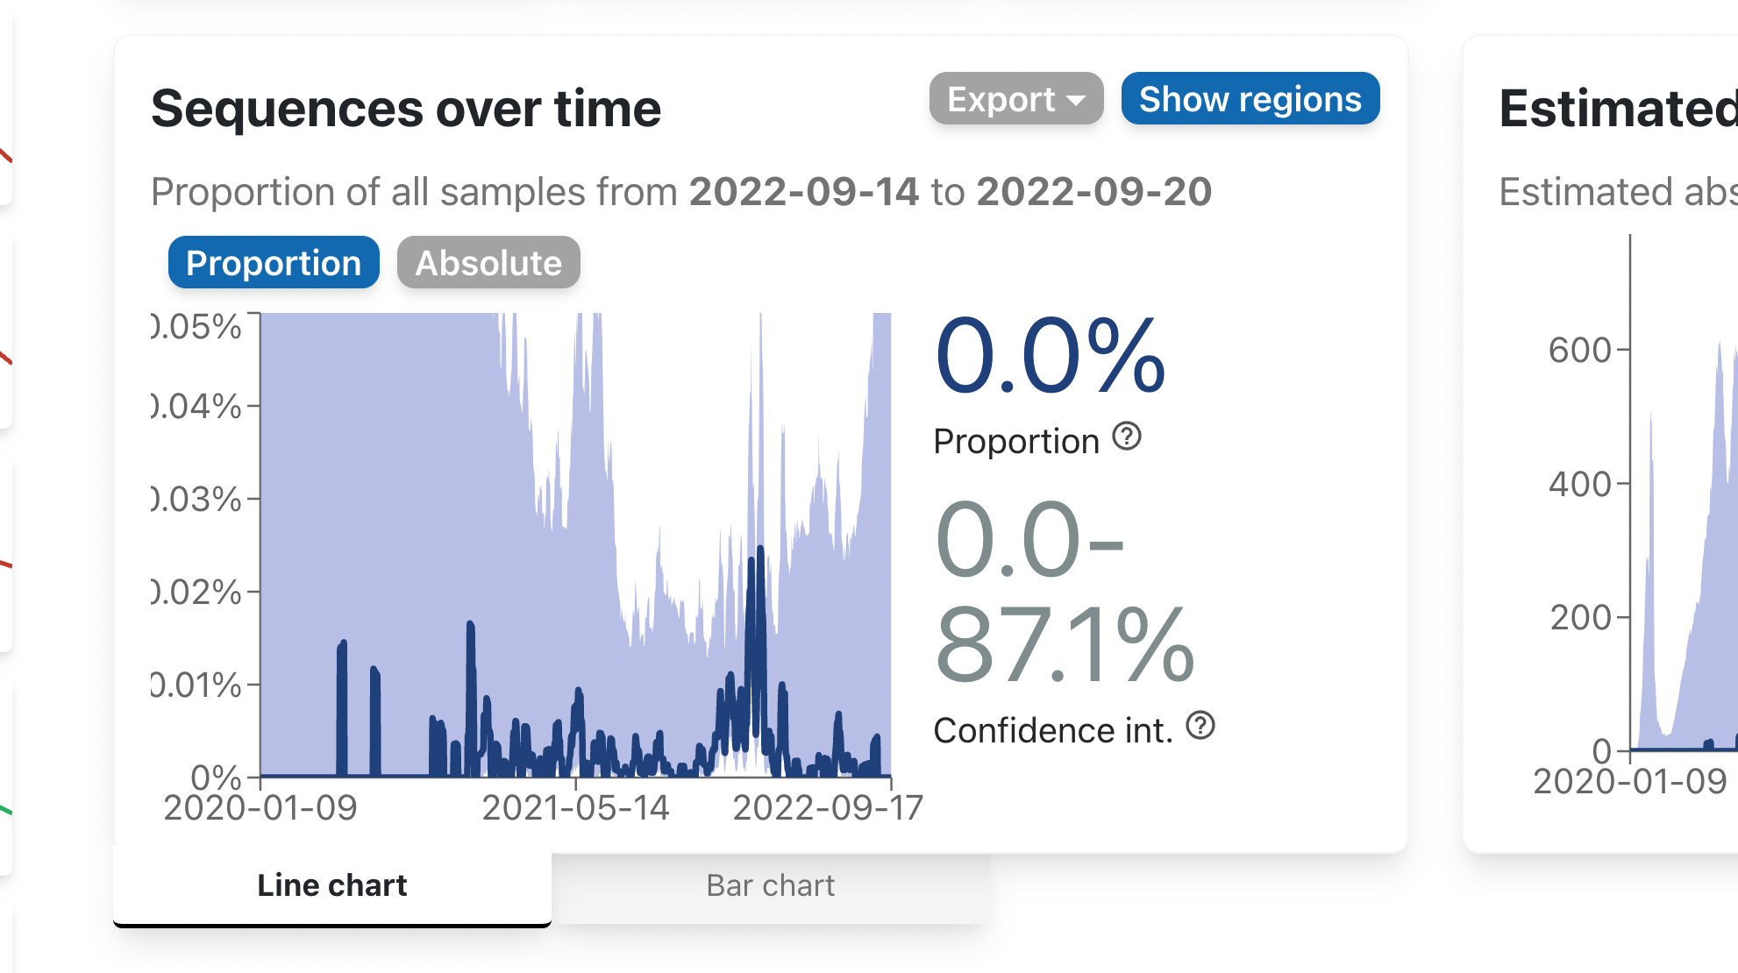Switch to Absolute values
Screen dimensions: 1738x973
488,262
